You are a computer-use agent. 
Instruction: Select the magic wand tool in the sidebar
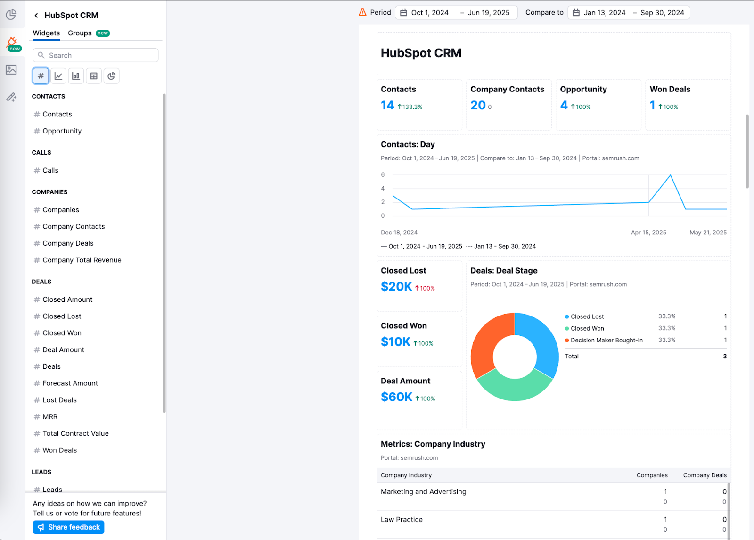pos(11,97)
